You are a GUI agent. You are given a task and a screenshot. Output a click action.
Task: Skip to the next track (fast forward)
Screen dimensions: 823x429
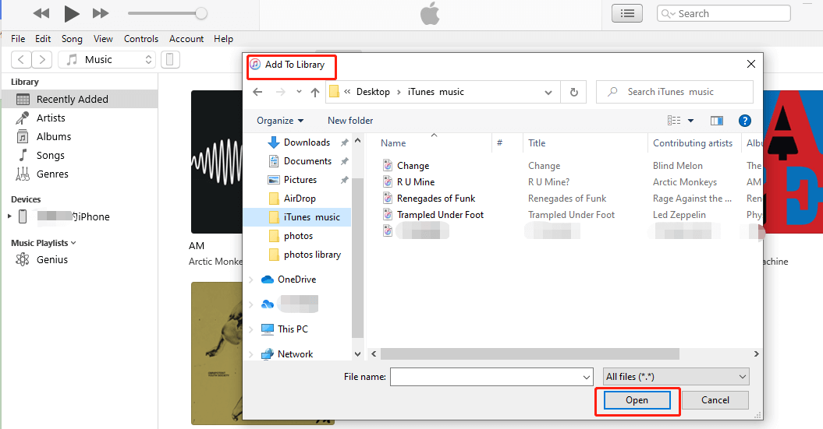click(101, 13)
